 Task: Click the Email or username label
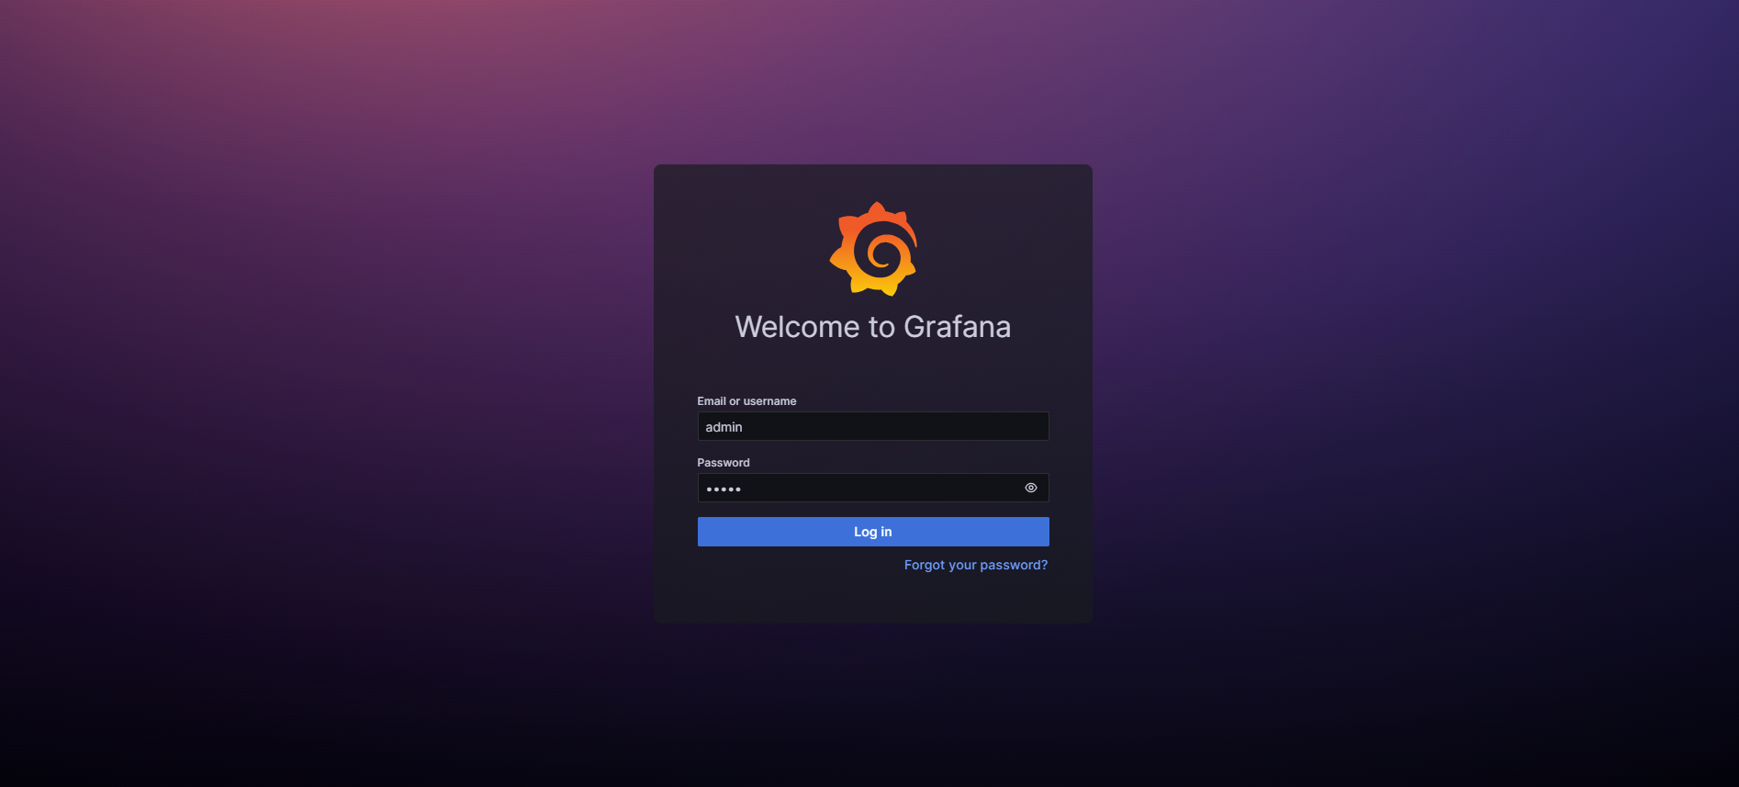pos(746,401)
